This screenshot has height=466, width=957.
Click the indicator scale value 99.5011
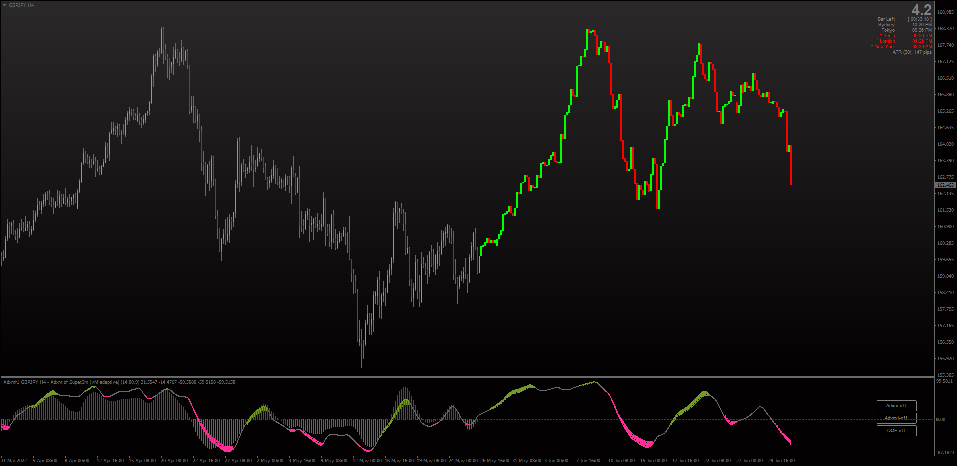(944, 381)
